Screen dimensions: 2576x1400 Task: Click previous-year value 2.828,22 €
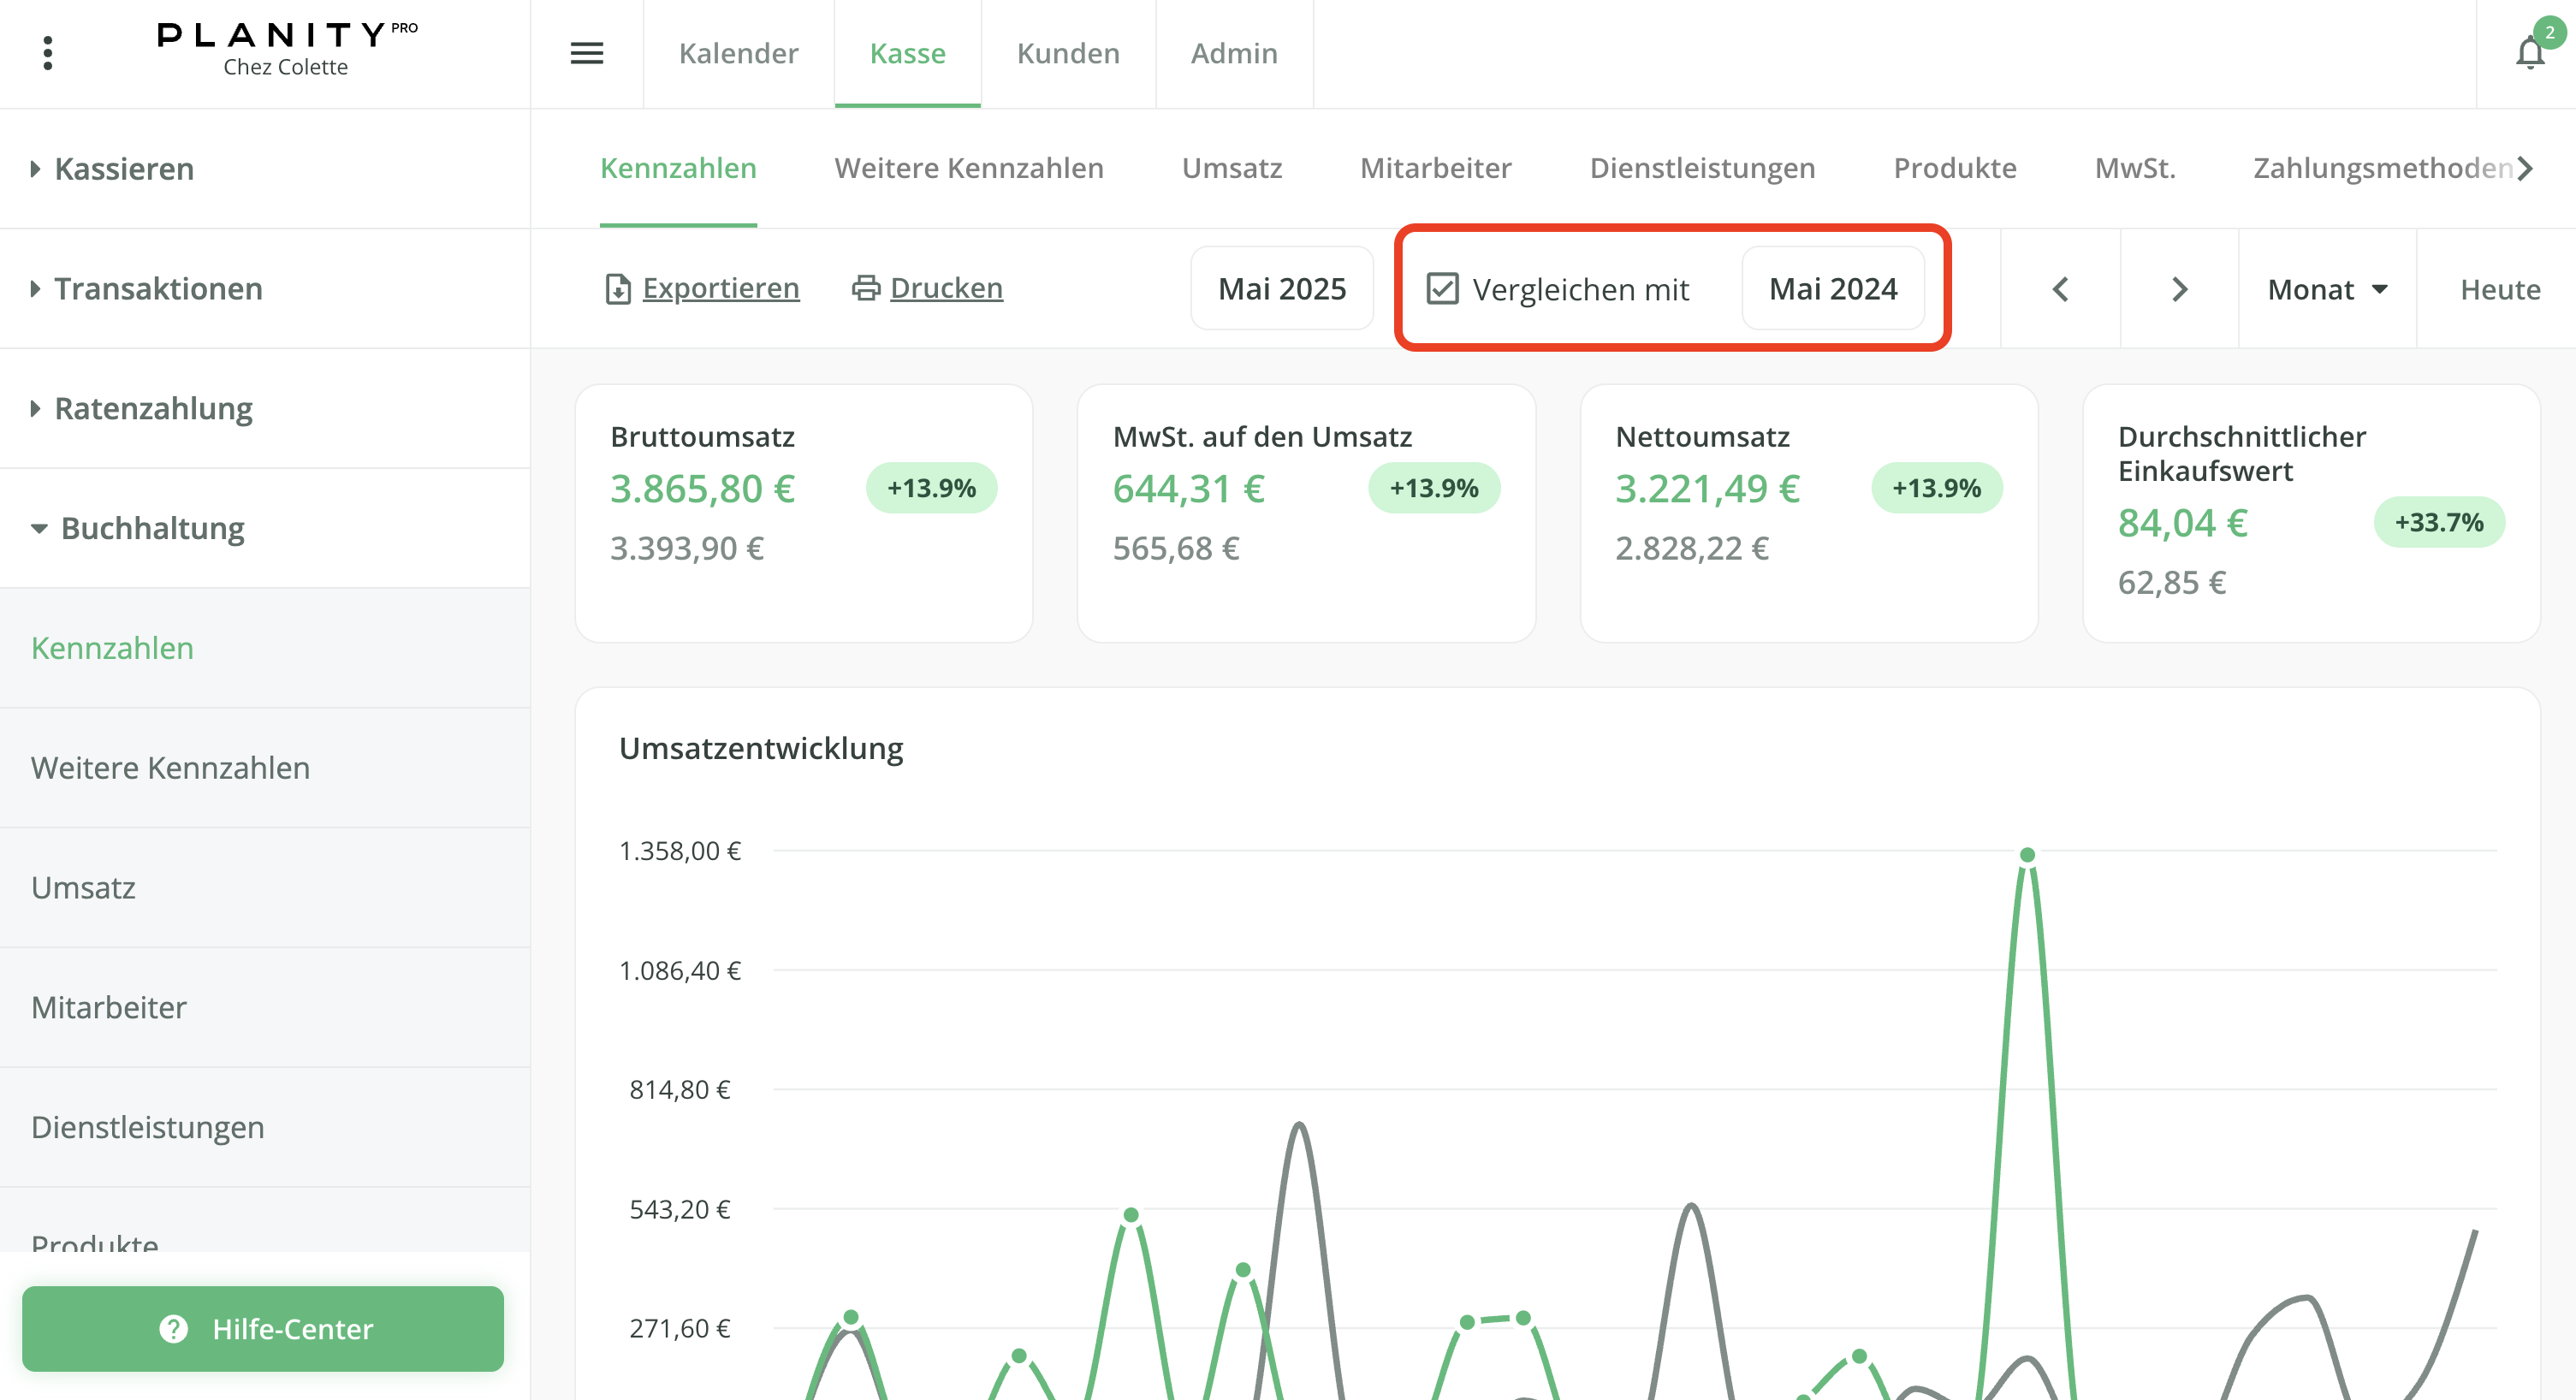(1692, 548)
